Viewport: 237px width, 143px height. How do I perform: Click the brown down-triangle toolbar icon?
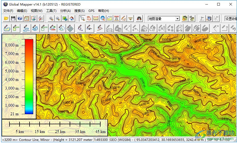coord(130,19)
